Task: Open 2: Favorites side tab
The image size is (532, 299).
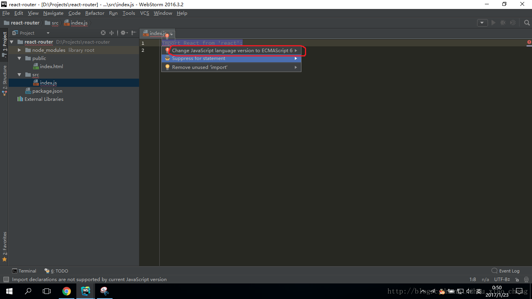Action: coord(4,246)
